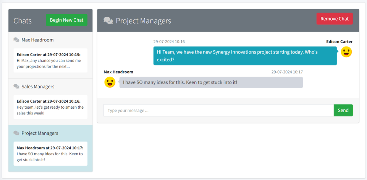The height and width of the screenshot is (180, 367).
Task: Click the gray 'Keen to get stuck into it' bubble
Action: (211, 82)
